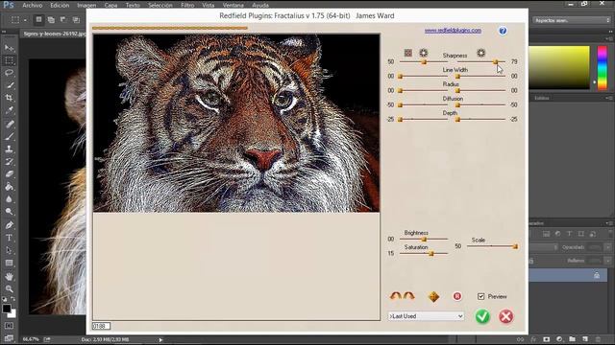Open the Ventana menu
This screenshot has height=345, width=615.
coord(233,5)
